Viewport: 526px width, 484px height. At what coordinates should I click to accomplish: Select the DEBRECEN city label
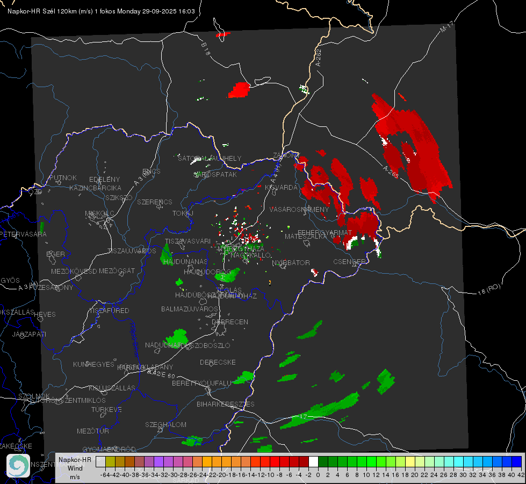[230, 322]
